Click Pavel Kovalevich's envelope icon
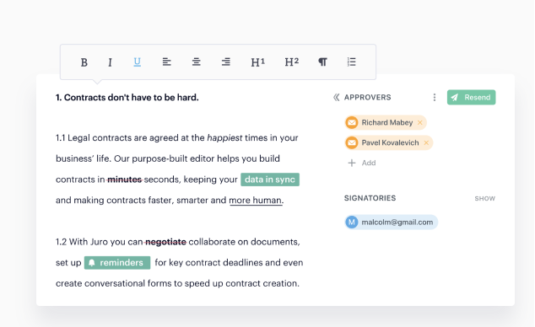The width and height of the screenshot is (535, 327). click(352, 142)
